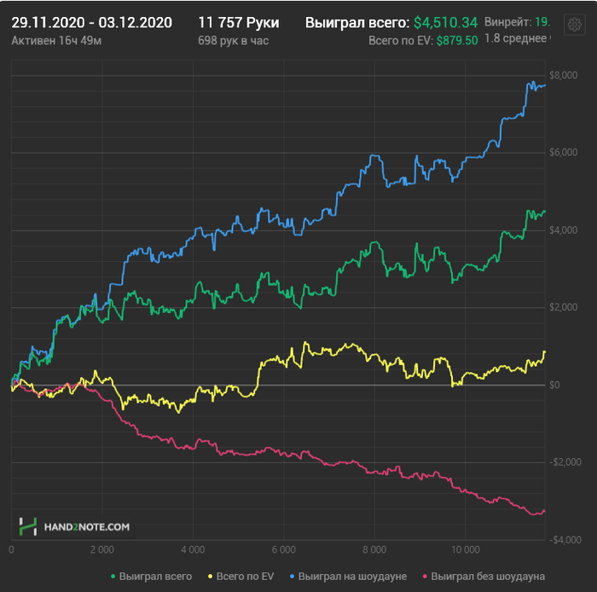Click the HAND2NOTE.COM watermark link
The image size is (597, 592).
[x=86, y=527]
